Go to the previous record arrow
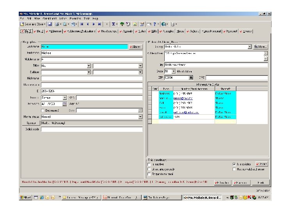Image resolution: width=281 pixels, height=210 pixels. [x=88, y=24]
